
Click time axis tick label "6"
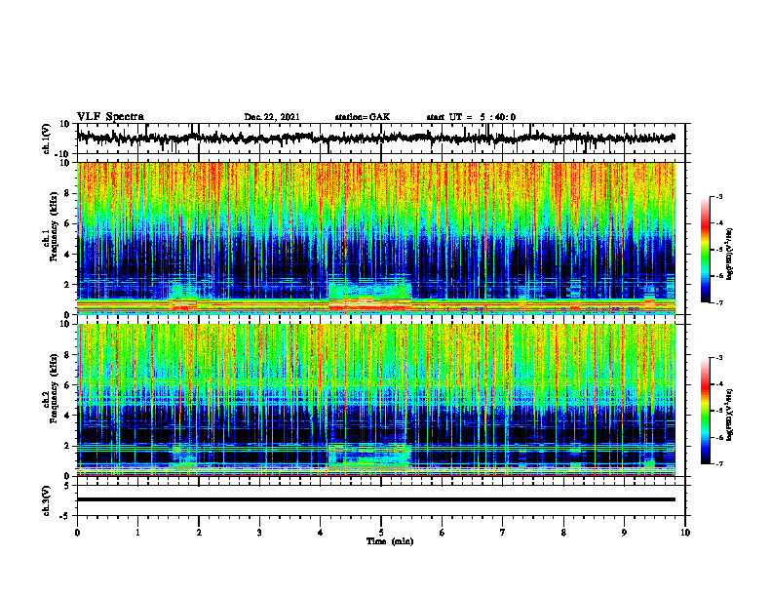click(x=443, y=533)
